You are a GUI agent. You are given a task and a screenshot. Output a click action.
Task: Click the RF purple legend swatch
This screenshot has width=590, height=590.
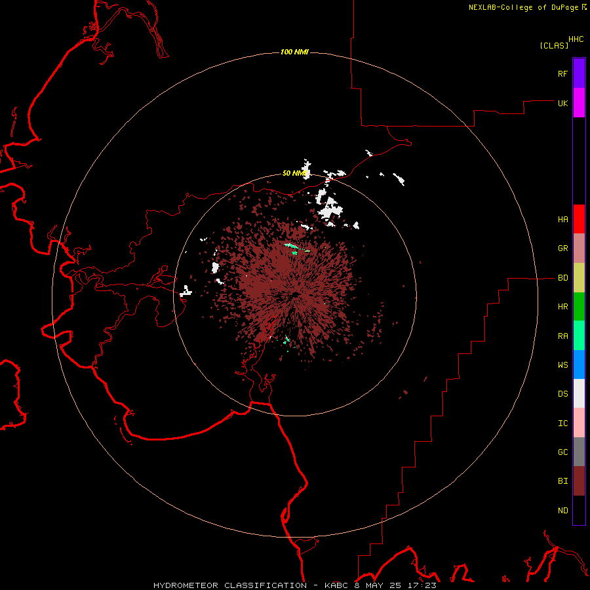[x=579, y=73]
